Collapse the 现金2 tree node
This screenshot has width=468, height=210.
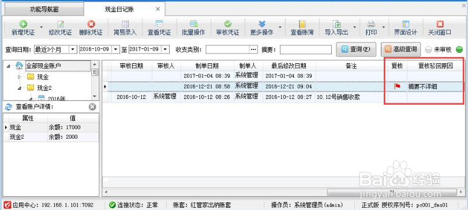[x=19, y=88]
